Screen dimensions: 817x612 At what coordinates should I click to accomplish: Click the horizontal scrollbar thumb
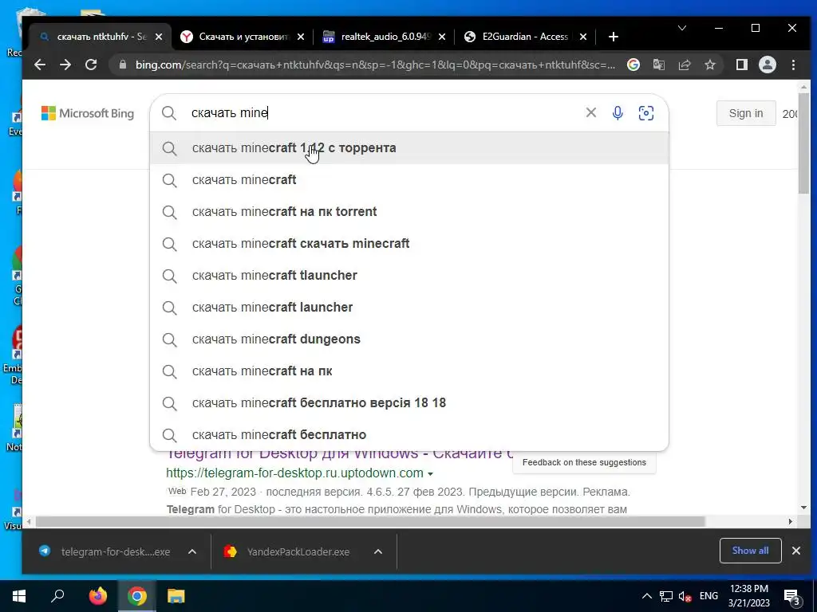[370, 521]
